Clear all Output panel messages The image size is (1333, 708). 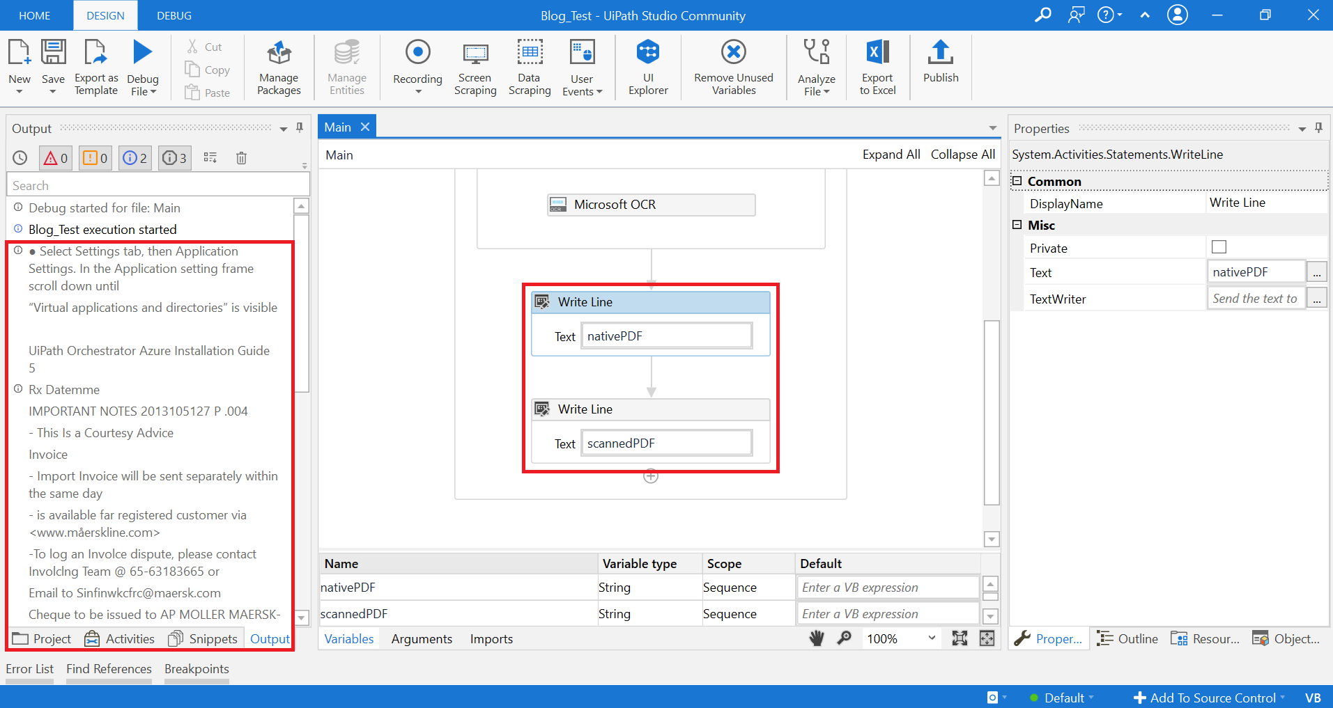(241, 158)
